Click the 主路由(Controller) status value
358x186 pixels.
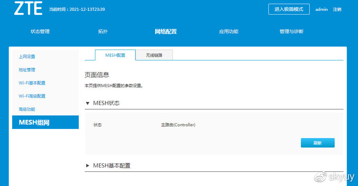(178, 125)
